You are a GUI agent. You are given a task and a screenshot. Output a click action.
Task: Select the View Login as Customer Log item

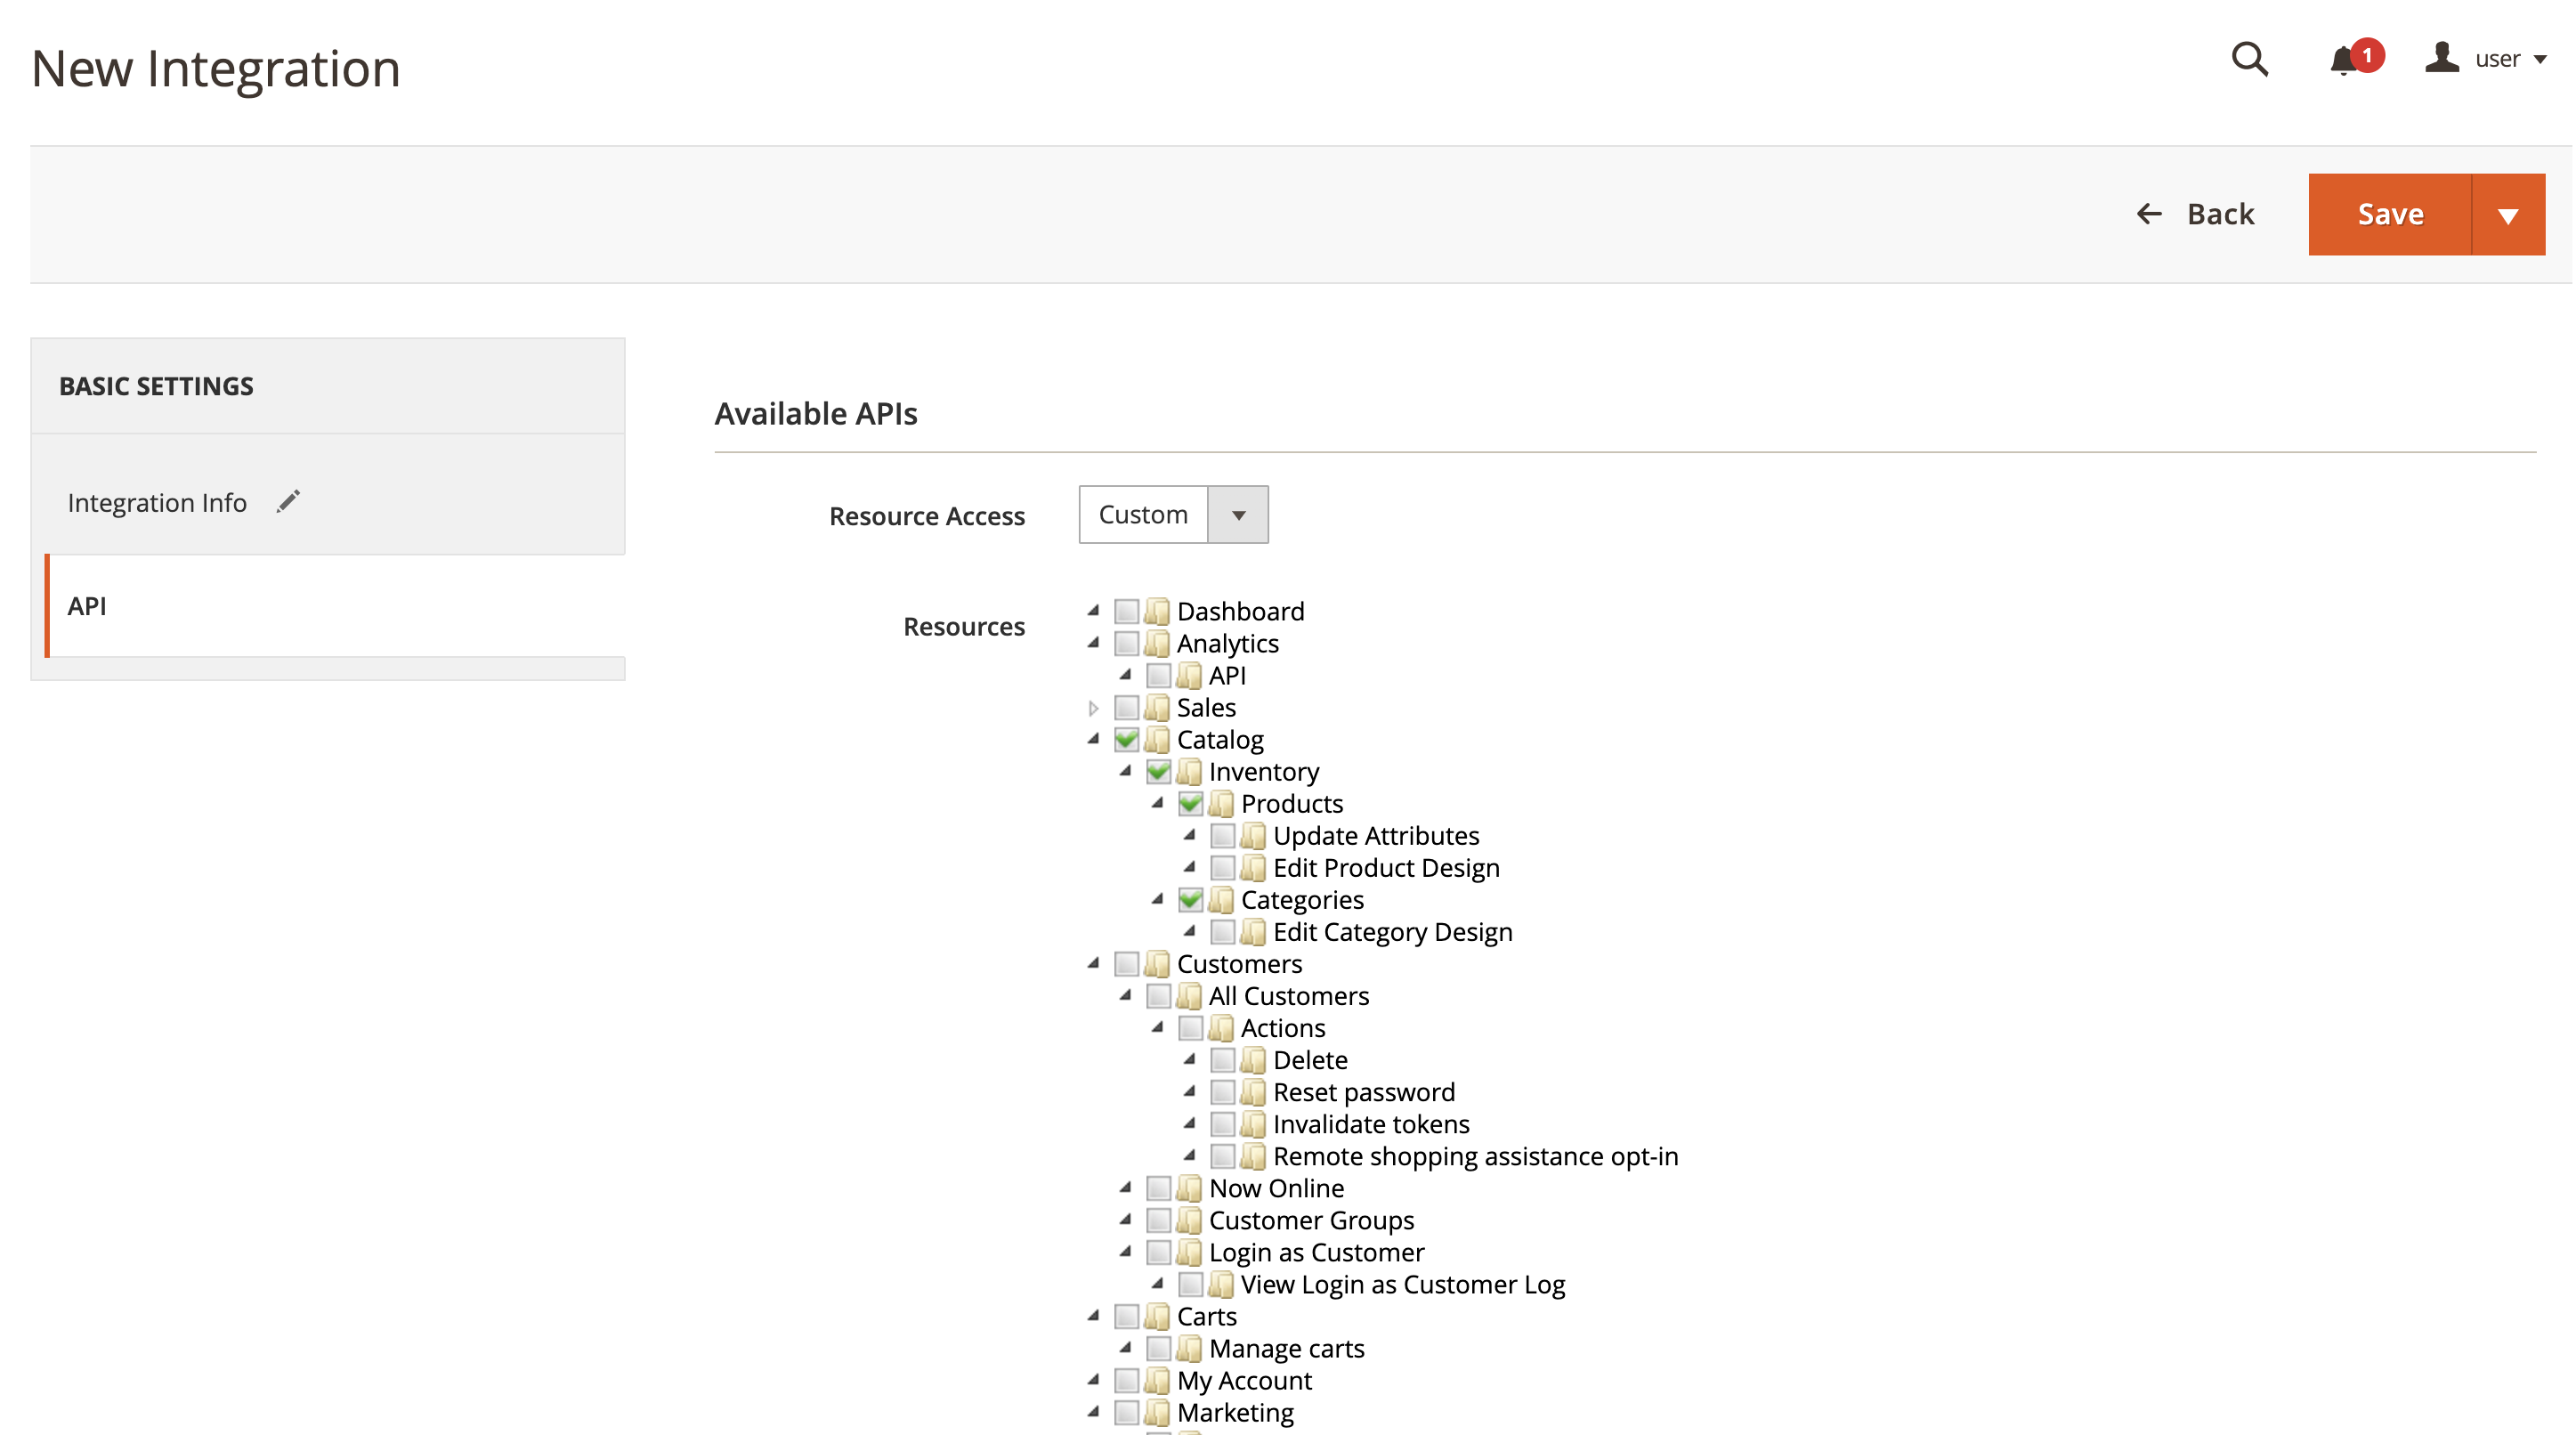click(x=1402, y=1284)
